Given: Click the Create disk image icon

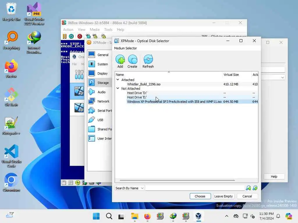Looking at the screenshot, I should coord(132,61).
